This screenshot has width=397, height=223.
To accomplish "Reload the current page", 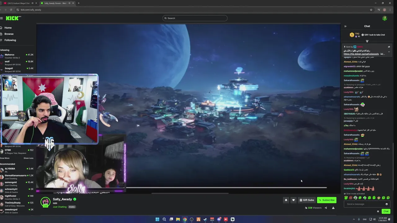I will pyautogui.click(x=11, y=10).
